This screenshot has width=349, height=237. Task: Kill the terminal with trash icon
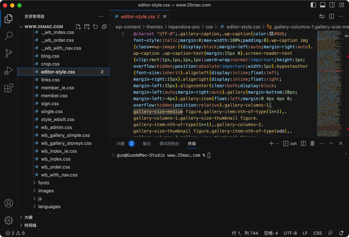(x=312, y=143)
